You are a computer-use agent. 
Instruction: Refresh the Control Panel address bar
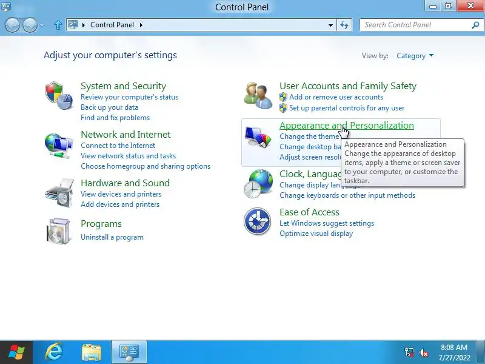[344, 25]
